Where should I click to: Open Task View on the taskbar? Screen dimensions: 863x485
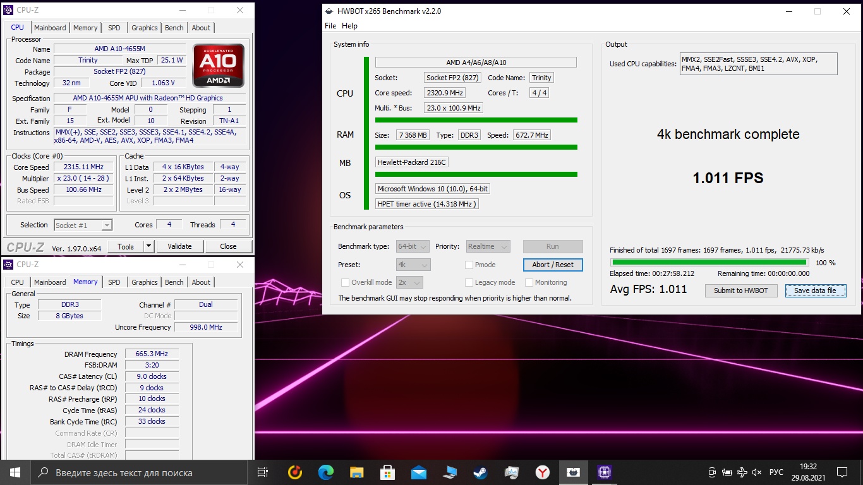click(x=263, y=472)
